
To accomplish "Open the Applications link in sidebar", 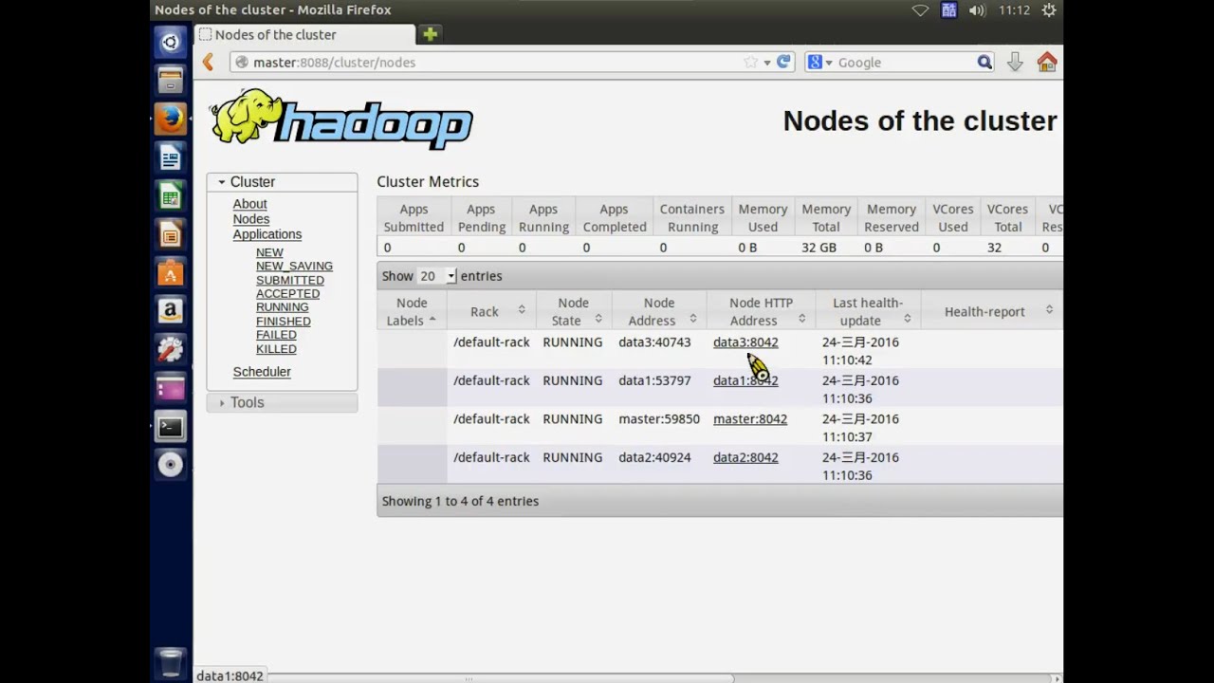I will [x=267, y=234].
